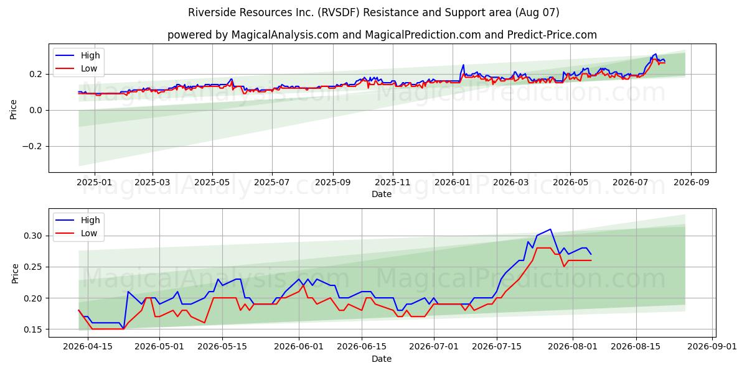Click bottom chart x-axis label '2026-07-01'

[434, 347]
